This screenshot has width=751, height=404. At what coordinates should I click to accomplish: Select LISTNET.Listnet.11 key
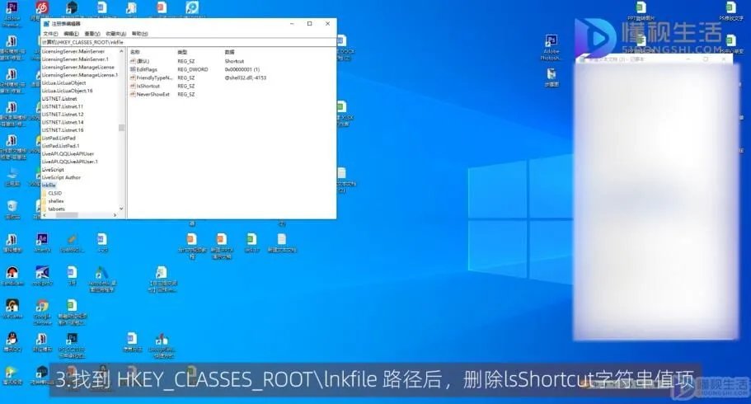(63, 106)
